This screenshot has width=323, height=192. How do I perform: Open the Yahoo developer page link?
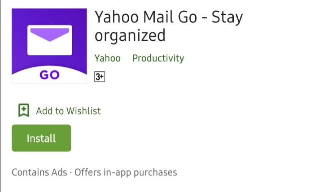(x=108, y=58)
